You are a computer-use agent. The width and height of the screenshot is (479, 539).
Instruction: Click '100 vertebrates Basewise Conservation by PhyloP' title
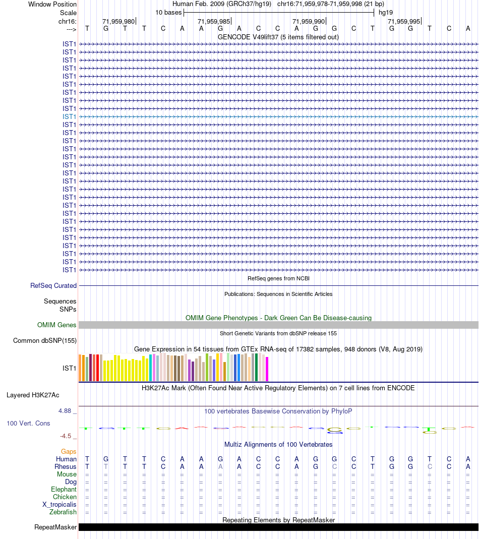tap(278, 411)
